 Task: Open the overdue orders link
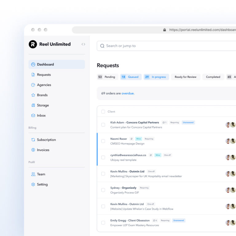128,93
